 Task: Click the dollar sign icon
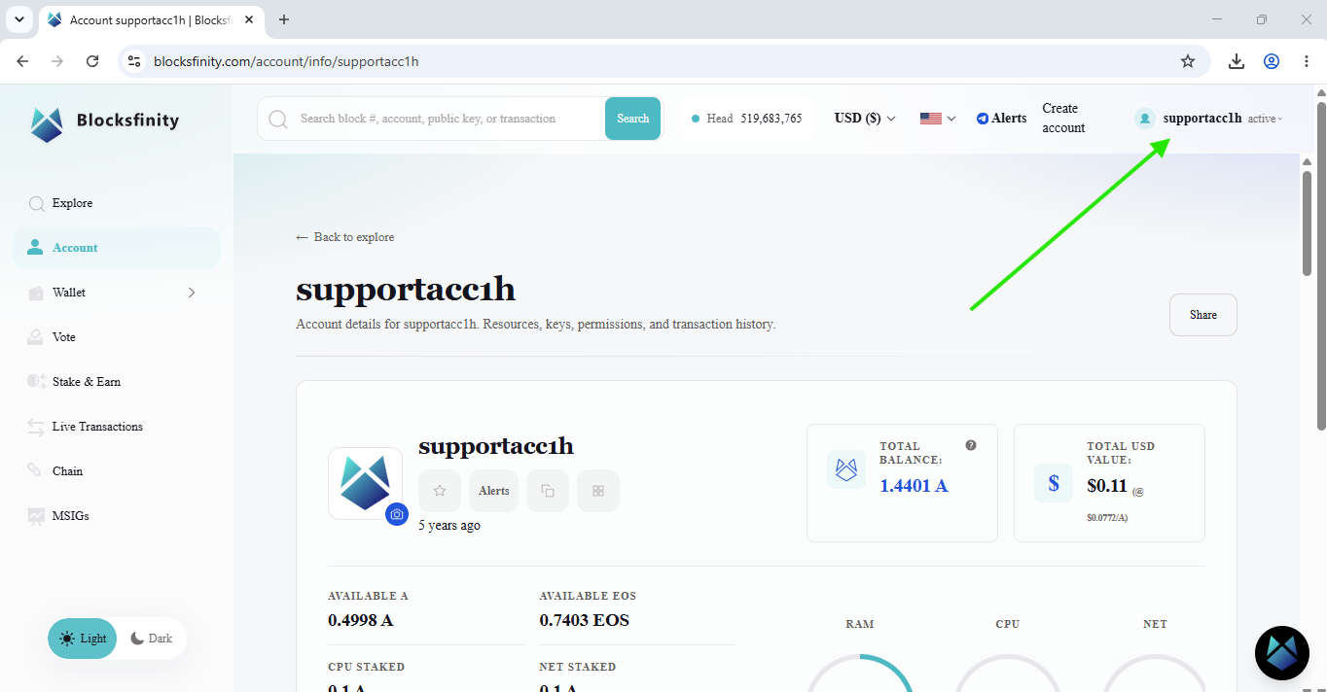click(1054, 483)
